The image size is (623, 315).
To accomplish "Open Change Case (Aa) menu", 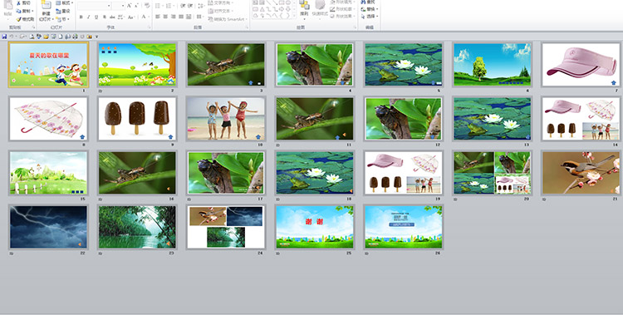I will coord(131,17).
